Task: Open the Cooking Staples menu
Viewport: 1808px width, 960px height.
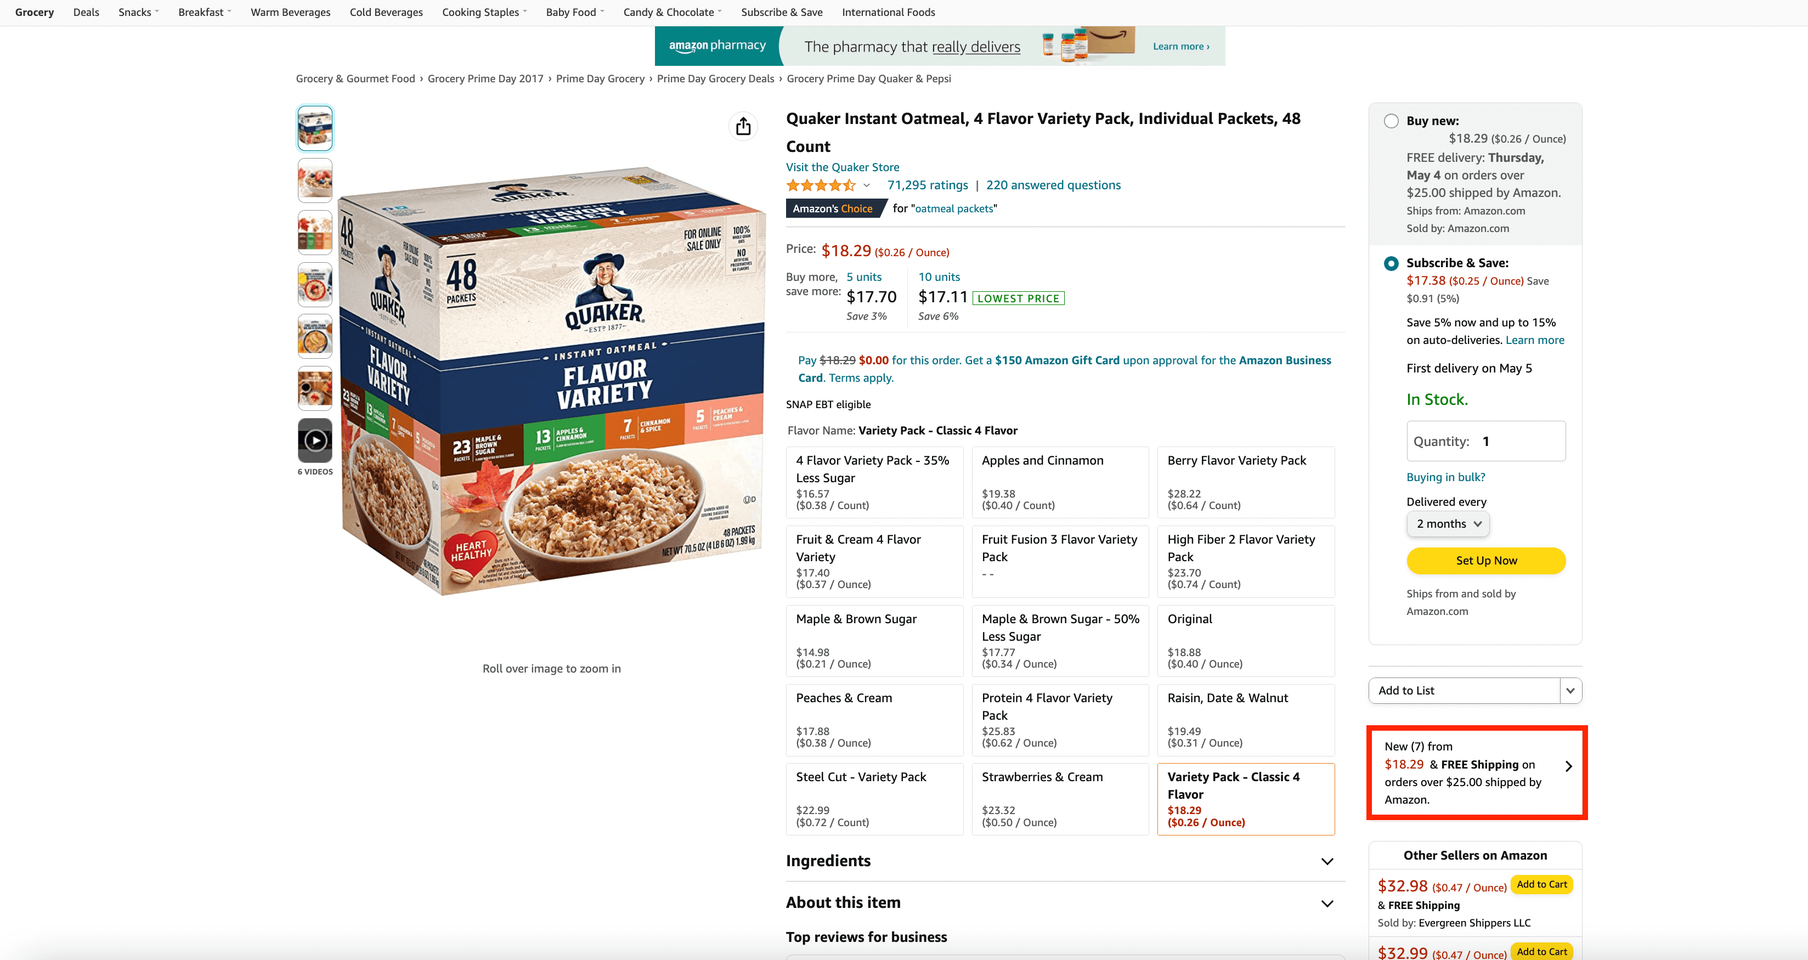Action: pos(484,12)
